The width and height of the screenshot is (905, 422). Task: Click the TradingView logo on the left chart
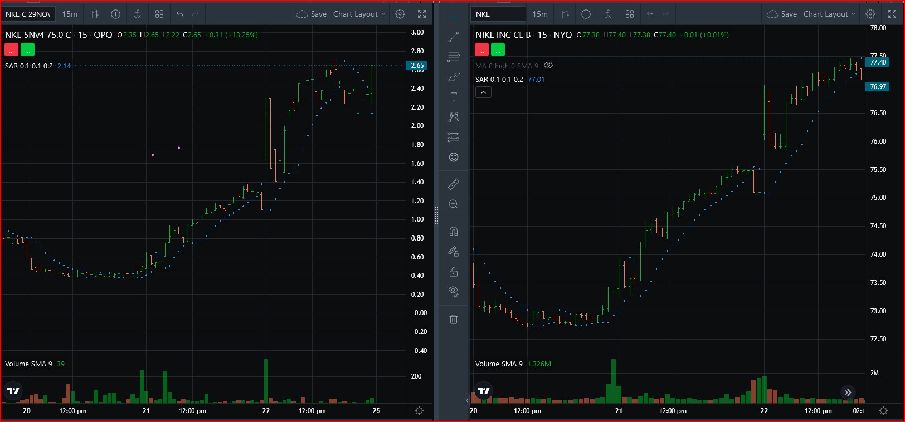[13, 391]
